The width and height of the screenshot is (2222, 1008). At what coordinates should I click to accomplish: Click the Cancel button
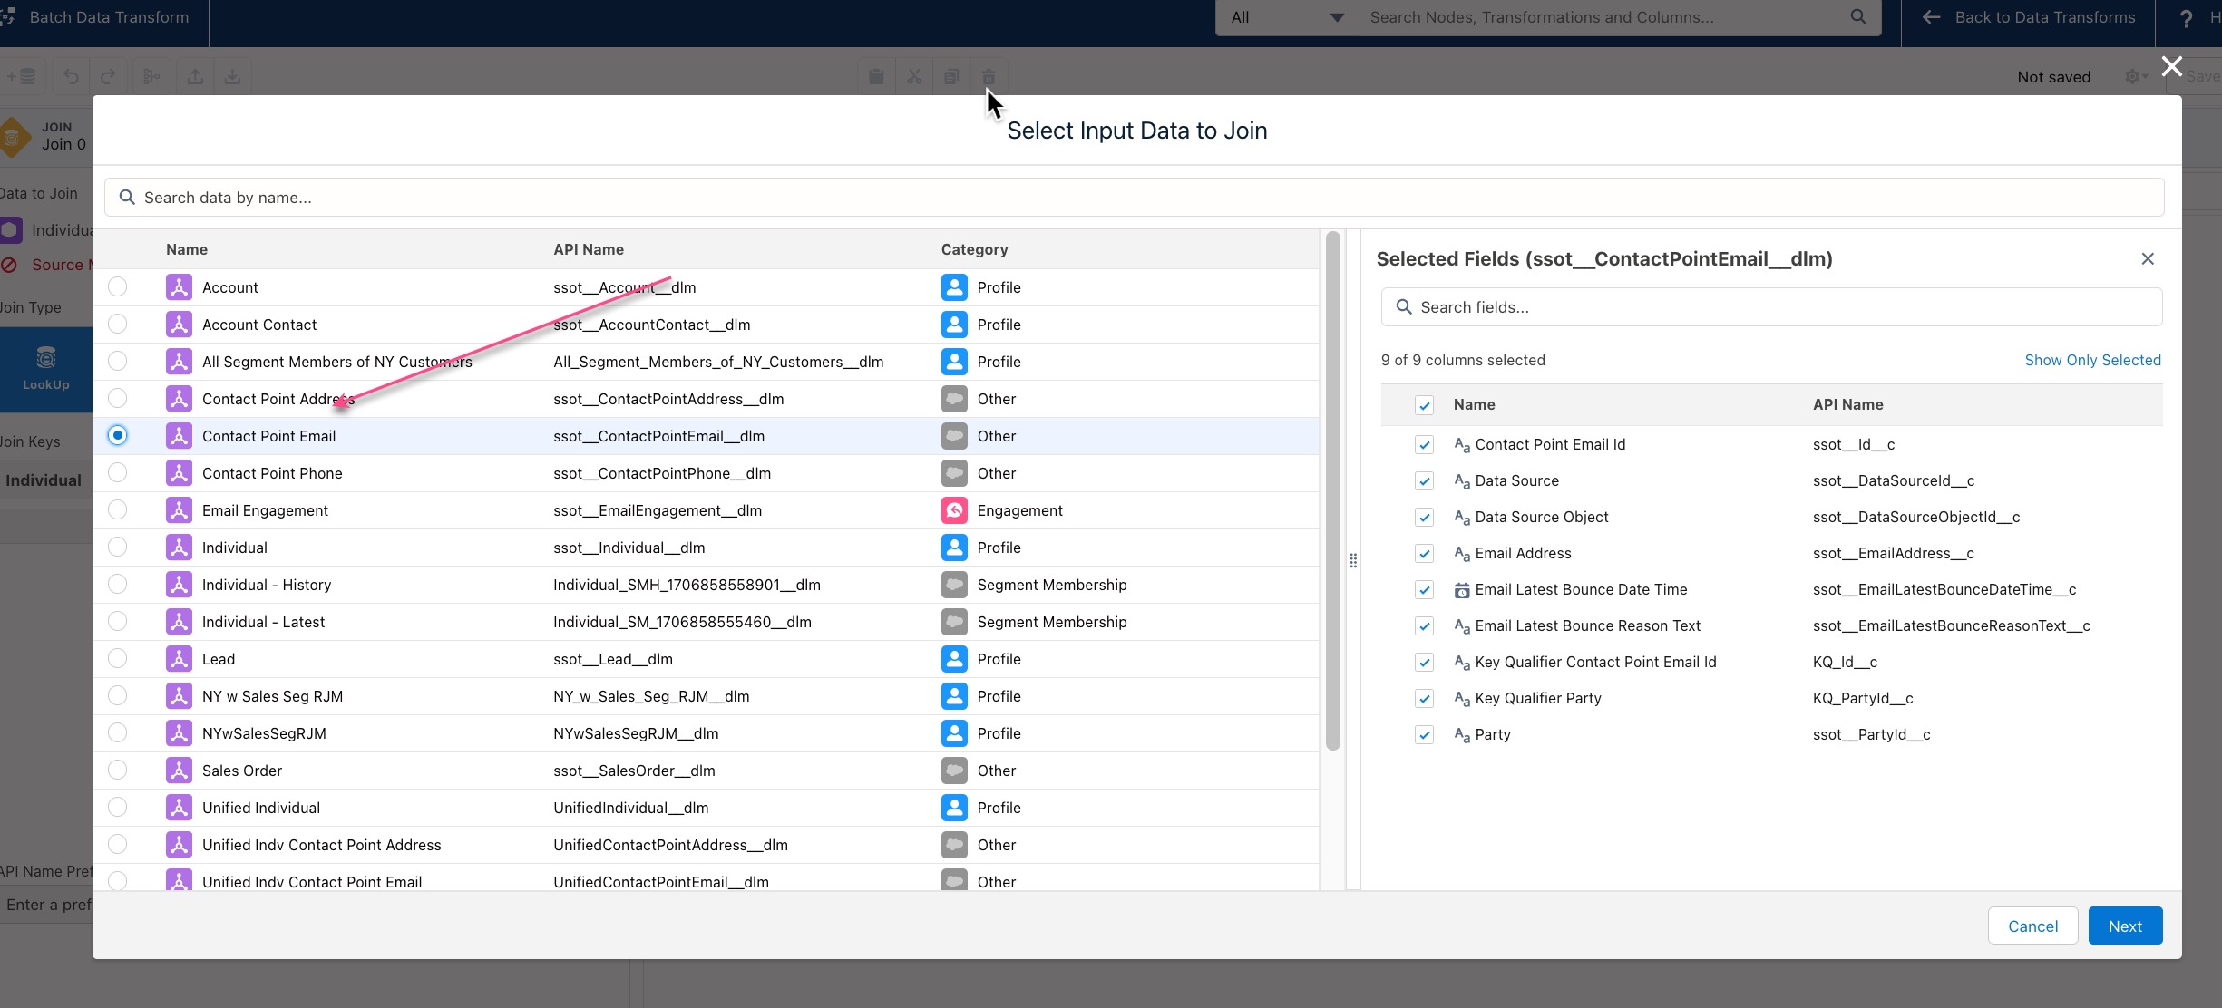[x=2032, y=926]
